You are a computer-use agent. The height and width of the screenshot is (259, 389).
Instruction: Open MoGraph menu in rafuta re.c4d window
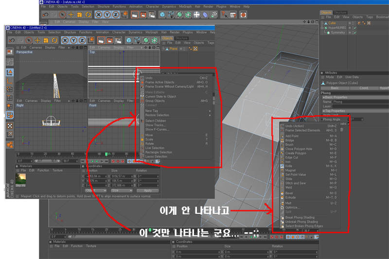tap(185, 7)
